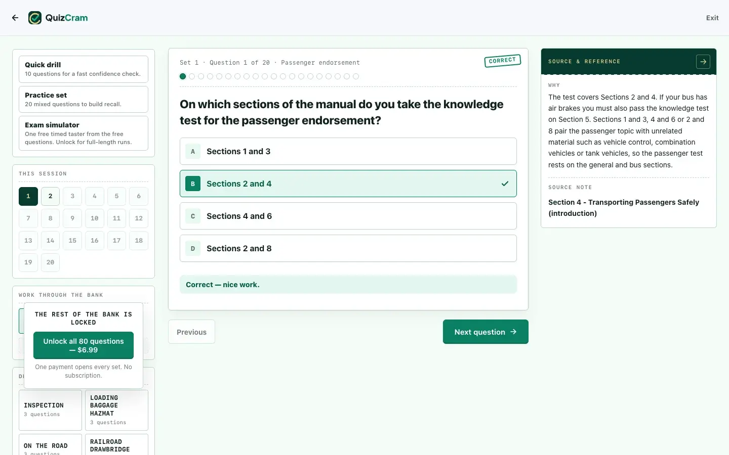Screen dimensions: 729x455
Task: Click the last progress dot
Action: click(x=356, y=76)
